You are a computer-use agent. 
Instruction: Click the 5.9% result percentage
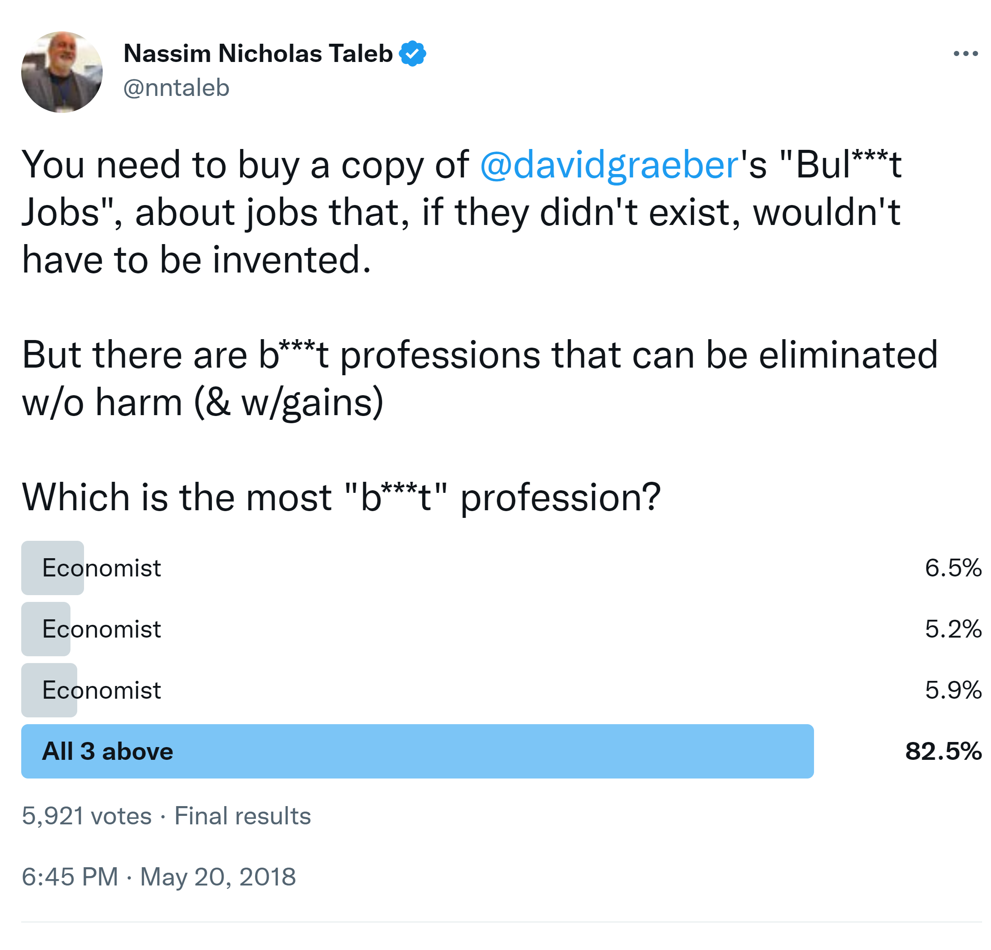(952, 690)
